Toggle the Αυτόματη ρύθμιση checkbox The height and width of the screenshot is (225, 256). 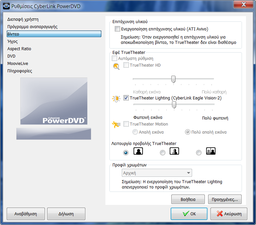pyautogui.click(x=114, y=58)
